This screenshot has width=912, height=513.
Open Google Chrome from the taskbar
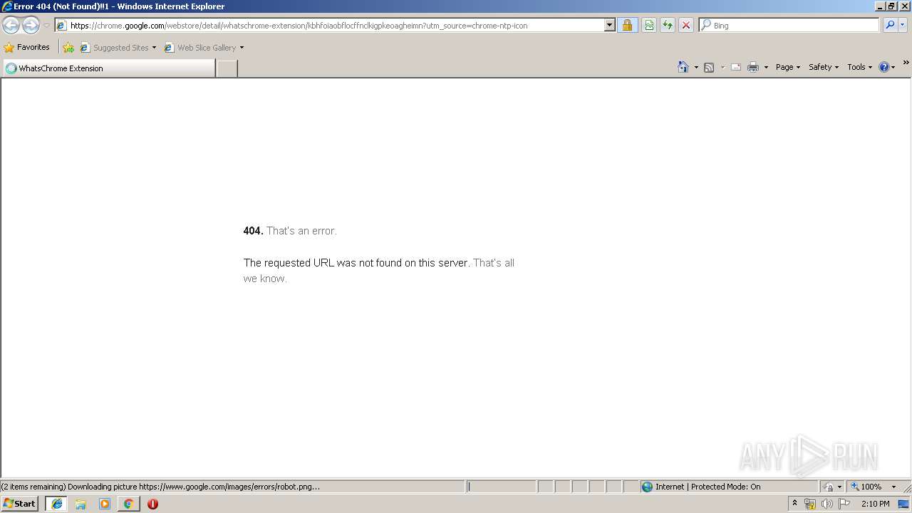[x=128, y=504]
